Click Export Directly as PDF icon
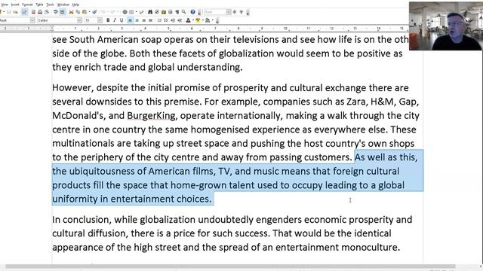 click(33, 12)
